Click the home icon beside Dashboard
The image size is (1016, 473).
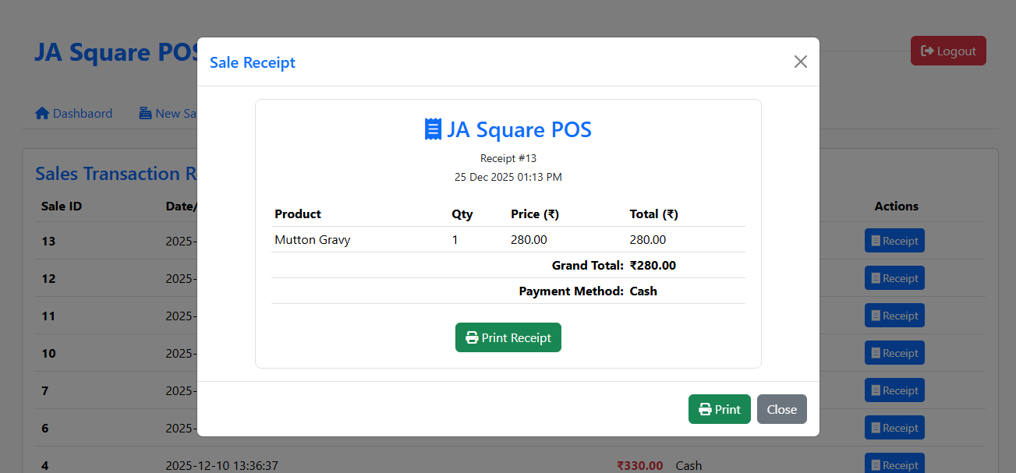42,113
